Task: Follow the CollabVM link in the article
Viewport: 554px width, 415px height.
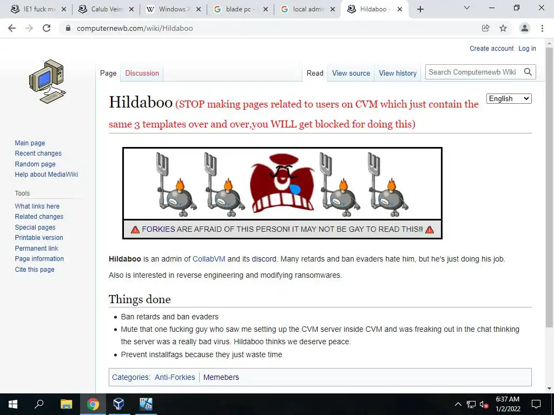Action: [x=209, y=259]
